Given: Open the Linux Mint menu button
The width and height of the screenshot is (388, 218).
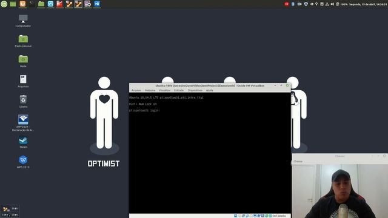Looking at the screenshot, I should tap(4, 4).
